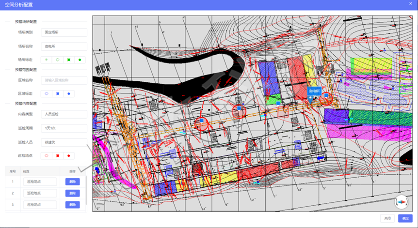Choose the blue hollow circle 区域标定 tool

click(x=47, y=93)
